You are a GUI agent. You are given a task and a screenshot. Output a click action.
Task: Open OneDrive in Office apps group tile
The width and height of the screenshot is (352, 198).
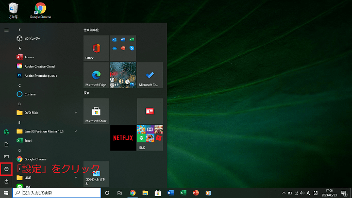point(114,48)
